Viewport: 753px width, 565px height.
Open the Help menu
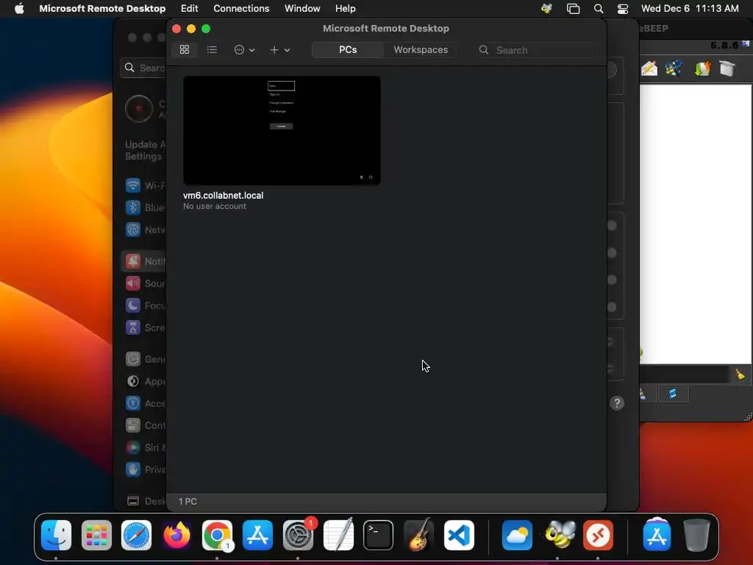coord(346,8)
